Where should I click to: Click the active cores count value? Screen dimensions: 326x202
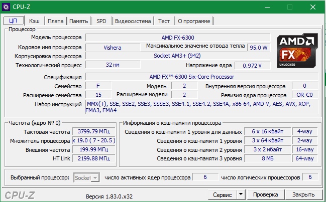(x=205, y=177)
